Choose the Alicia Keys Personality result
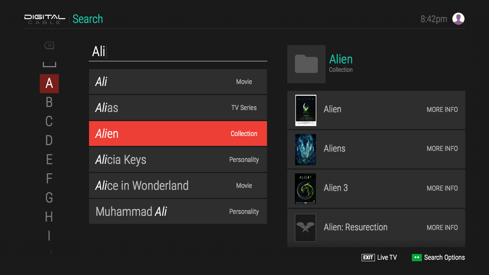489x275 pixels. click(178, 160)
